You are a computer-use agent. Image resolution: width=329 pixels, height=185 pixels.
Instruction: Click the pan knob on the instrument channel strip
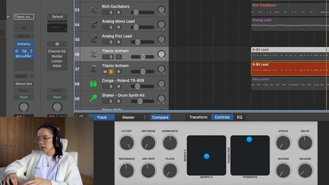[24, 107]
